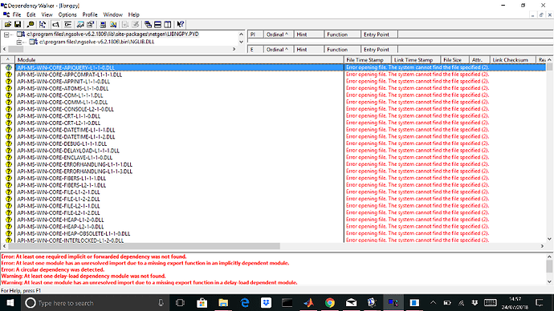
Task: Open the Edit menu
Action: click(31, 14)
